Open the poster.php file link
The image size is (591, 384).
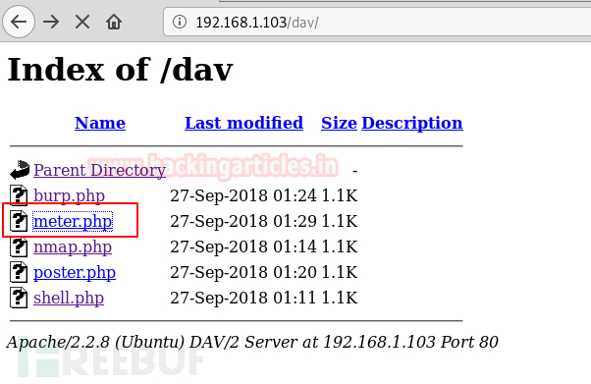coord(75,272)
